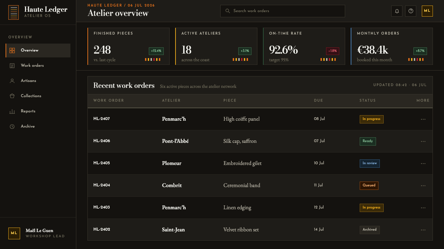
Task: Open work order HL-2406
Action: 102,141
